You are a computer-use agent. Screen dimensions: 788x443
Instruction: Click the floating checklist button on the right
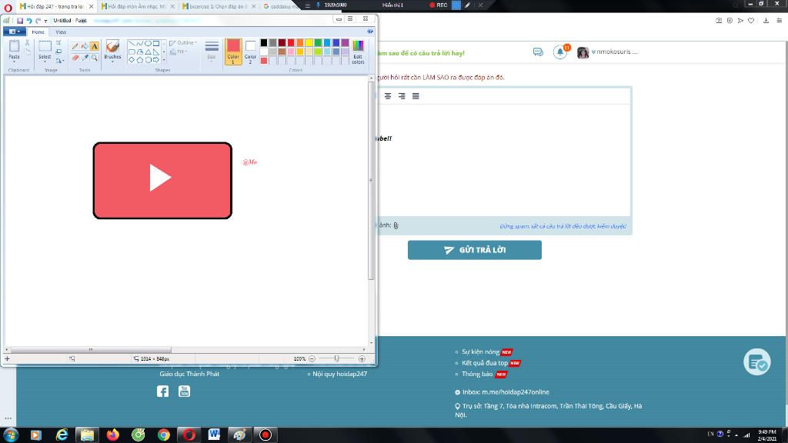point(757,361)
